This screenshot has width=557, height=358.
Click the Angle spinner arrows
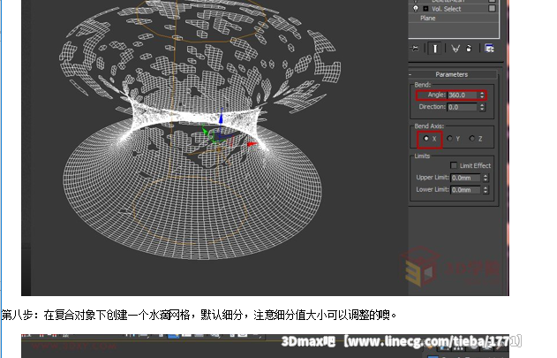pyautogui.click(x=482, y=95)
